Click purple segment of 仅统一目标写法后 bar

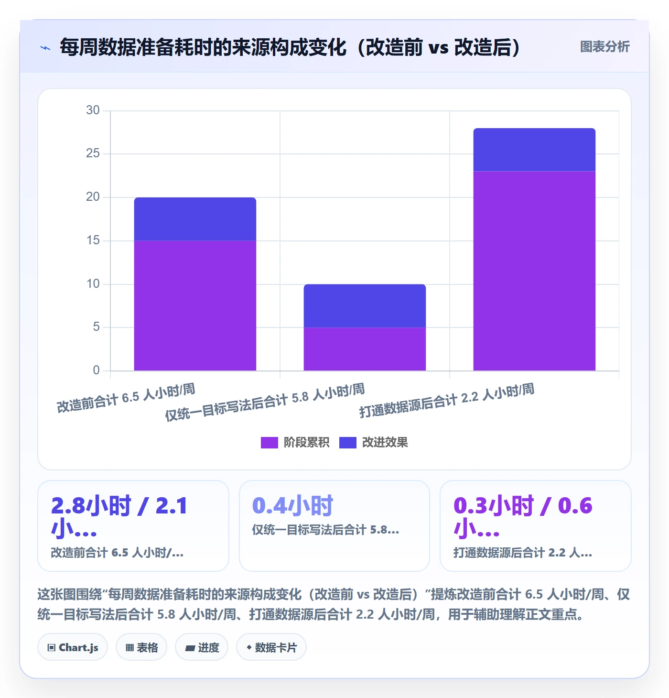coord(365,349)
